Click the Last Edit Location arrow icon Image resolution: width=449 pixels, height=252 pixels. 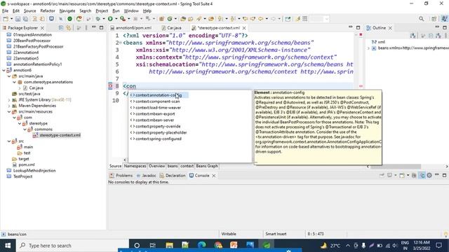click(245, 19)
